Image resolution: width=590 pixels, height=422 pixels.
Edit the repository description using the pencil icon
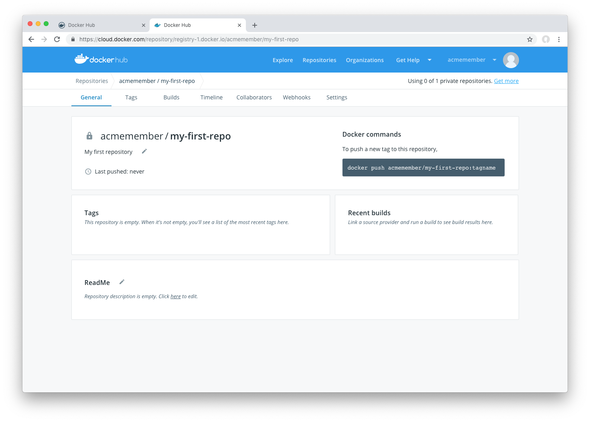click(x=144, y=151)
